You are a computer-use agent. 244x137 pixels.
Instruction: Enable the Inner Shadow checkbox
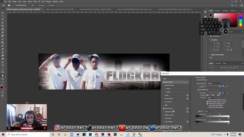coord(164,99)
